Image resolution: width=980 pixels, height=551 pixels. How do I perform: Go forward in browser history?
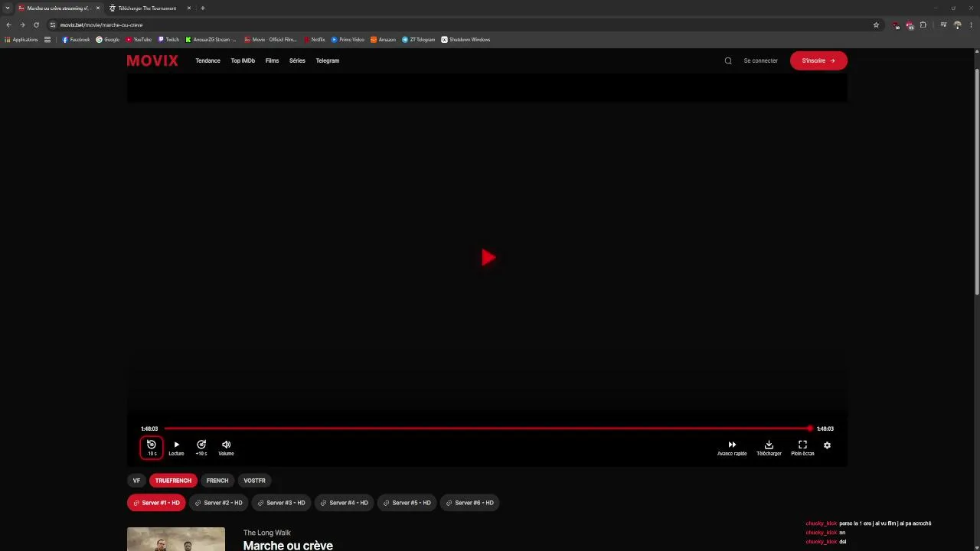click(22, 24)
